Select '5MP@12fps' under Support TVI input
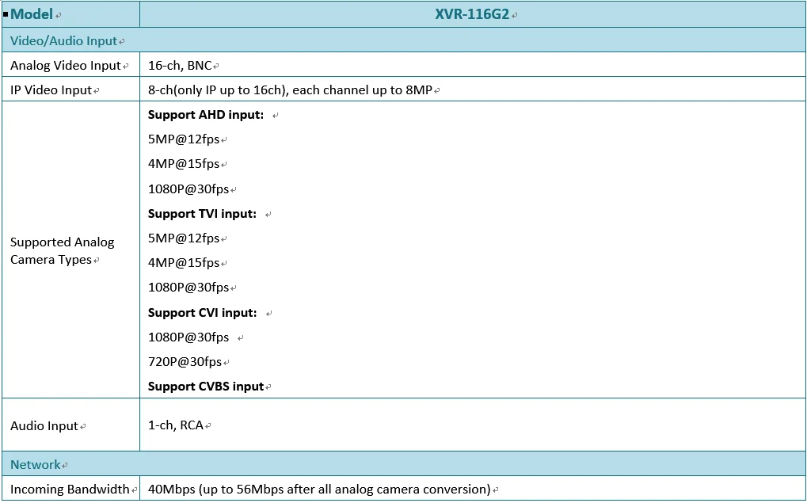This screenshot has height=503, width=807. coord(184,238)
